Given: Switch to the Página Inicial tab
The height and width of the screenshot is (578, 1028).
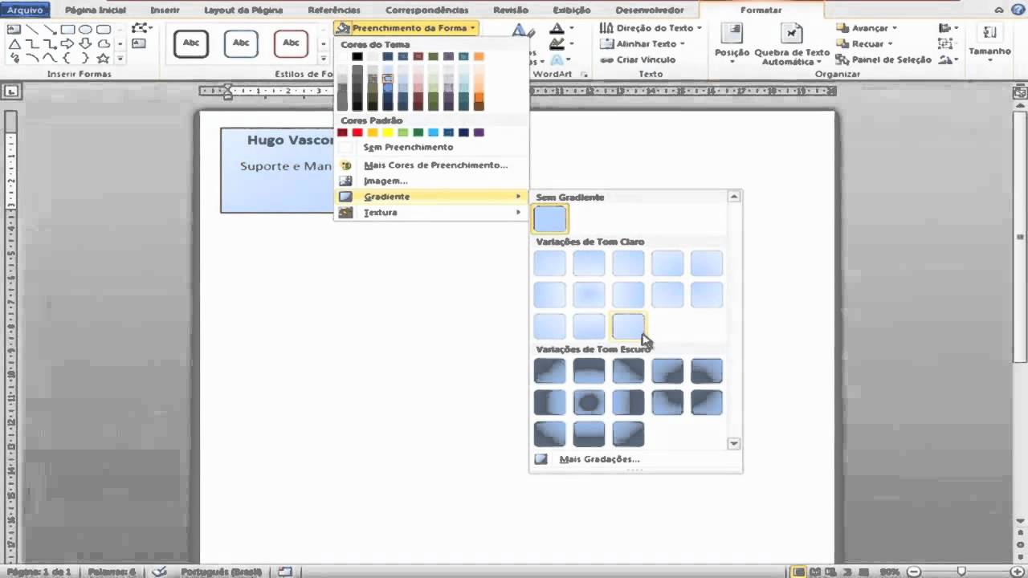Looking at the screenshot, I should [x=95, y=10].
